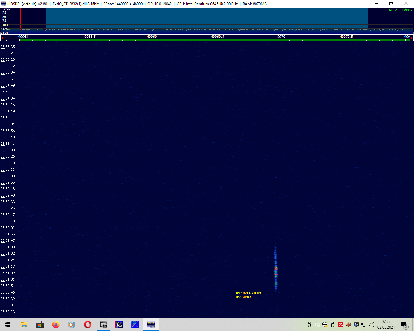Click the 49970,5 label on the frequency scale
This screenshot has width=414, height=331.
[346, 37]
